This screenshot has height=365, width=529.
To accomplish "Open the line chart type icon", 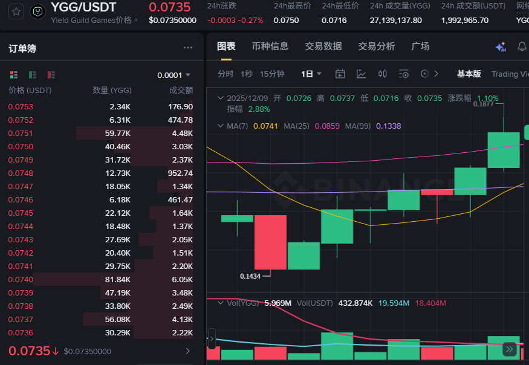I will pos(362,74).
